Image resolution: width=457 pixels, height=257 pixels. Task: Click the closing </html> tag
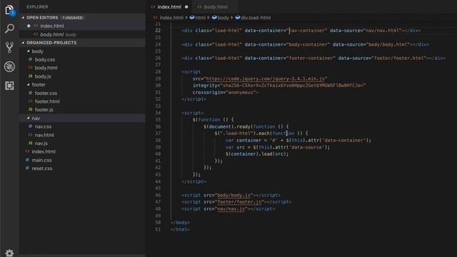click(180, 230)
